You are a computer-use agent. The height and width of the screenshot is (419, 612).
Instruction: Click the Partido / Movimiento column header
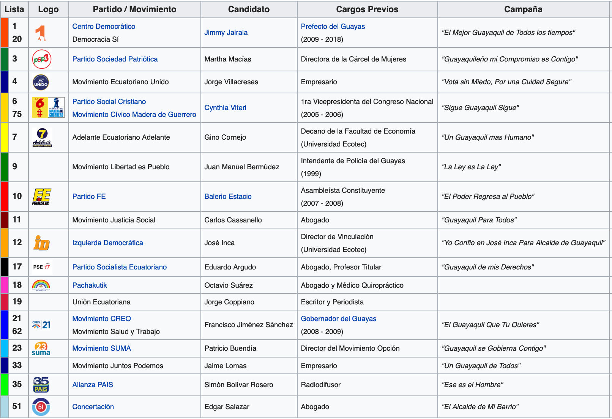point(135,9)
